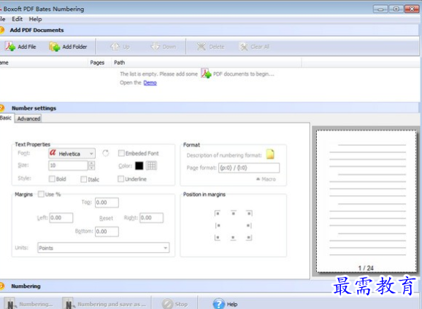Toggle the Underline style checkbox
Viewport: 422px width, 309px height.
(x=121, y=179)
